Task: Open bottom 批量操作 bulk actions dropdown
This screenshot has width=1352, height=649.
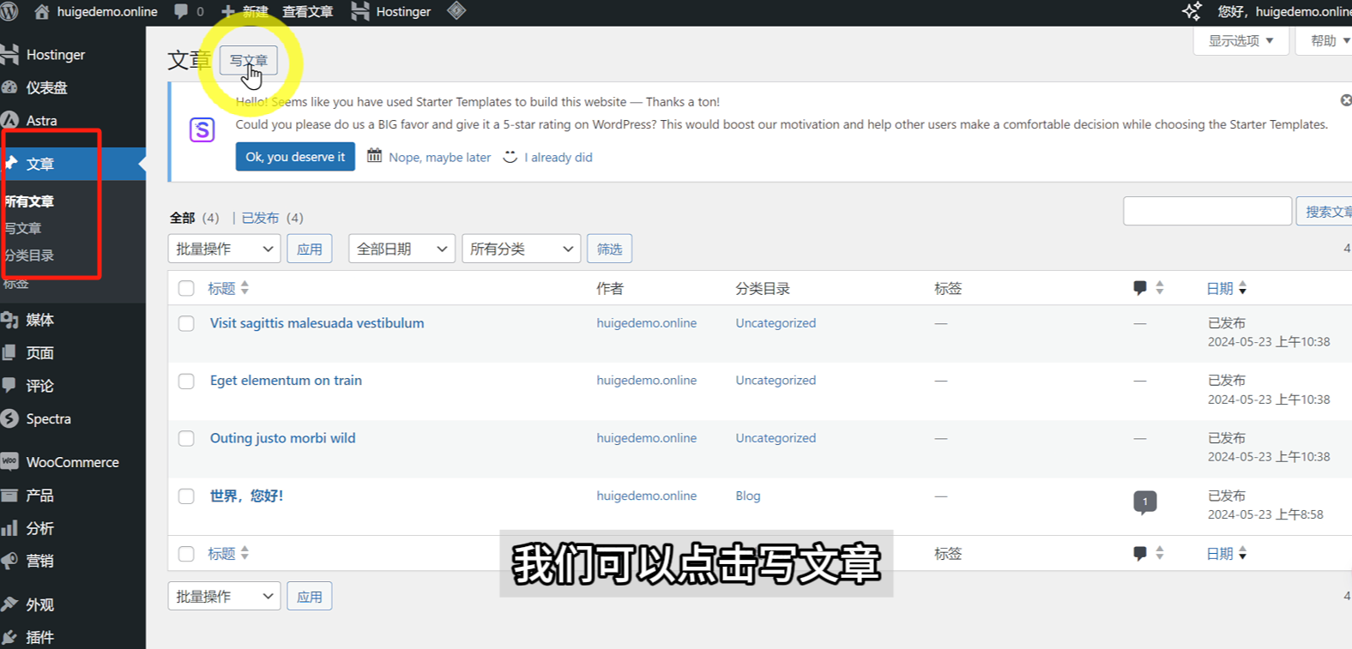Action: 225,596
